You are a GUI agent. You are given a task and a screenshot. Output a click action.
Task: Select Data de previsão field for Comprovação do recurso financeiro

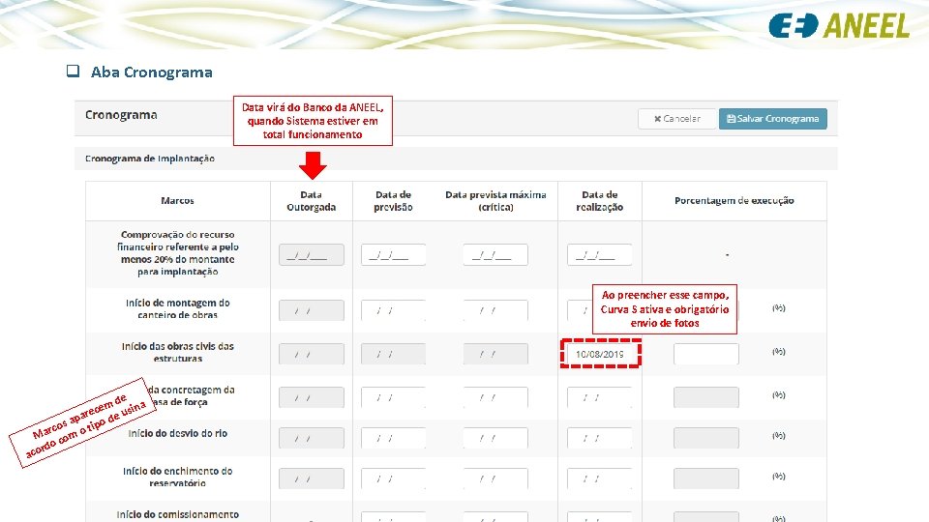(x=393, y=254)
